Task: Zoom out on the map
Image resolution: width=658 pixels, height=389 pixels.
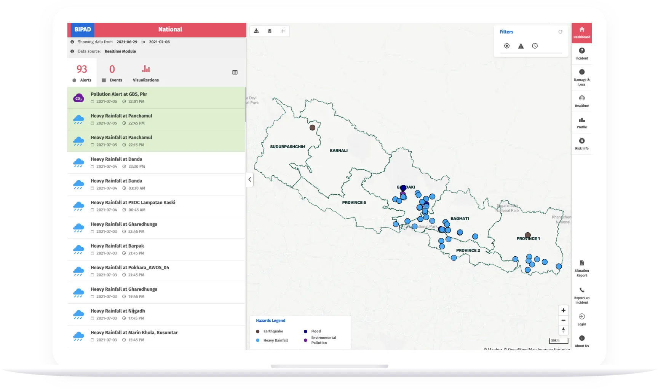Action: (563, 320)
